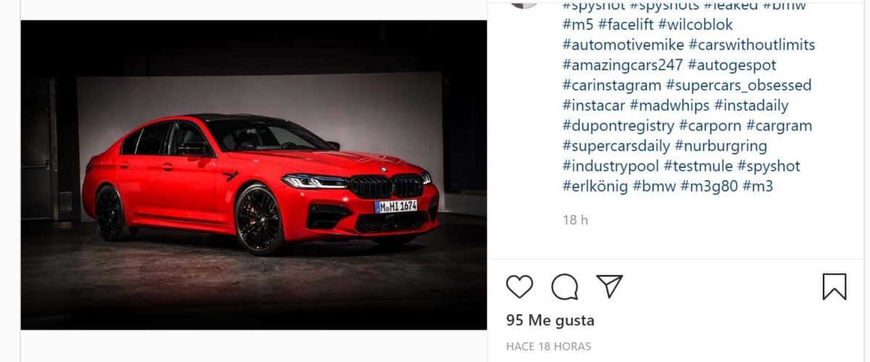Select the #m3g80 hashtag
The height and width of the screenshot is (362, 870).
point(709,187)
